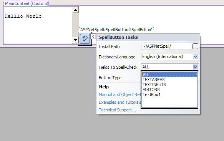The height and width of the screenshot is (141, 224).
Task: Click the ASPNetSpell:SpellButton#SpellButton1 tag label
Action: click(116, 30)
